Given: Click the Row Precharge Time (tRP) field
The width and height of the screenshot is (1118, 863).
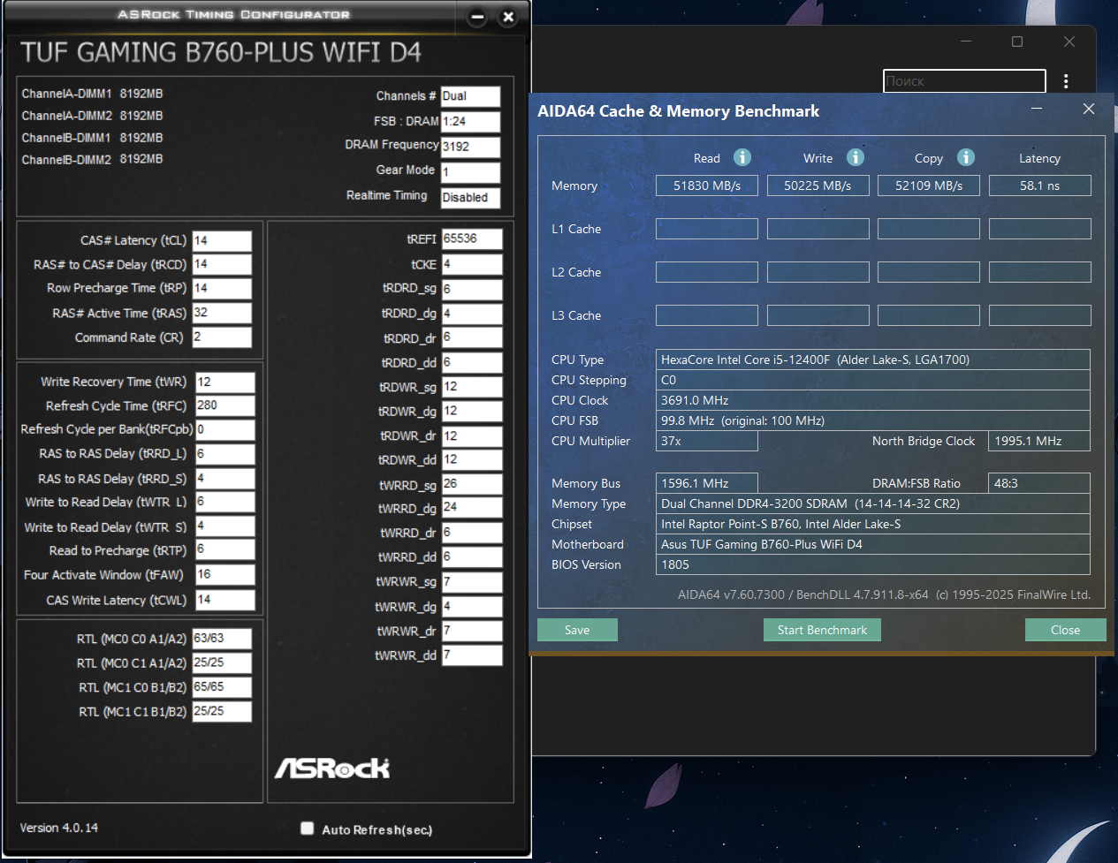Looking at the screenshot, I should tap(222, 288).
